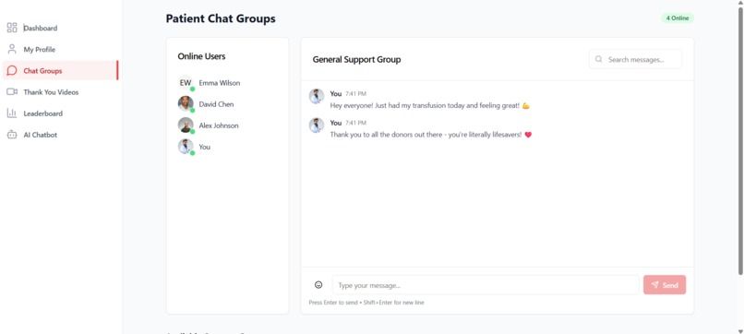
Task: Click the You entry in Online Users
Action: (x=205, y=147)
